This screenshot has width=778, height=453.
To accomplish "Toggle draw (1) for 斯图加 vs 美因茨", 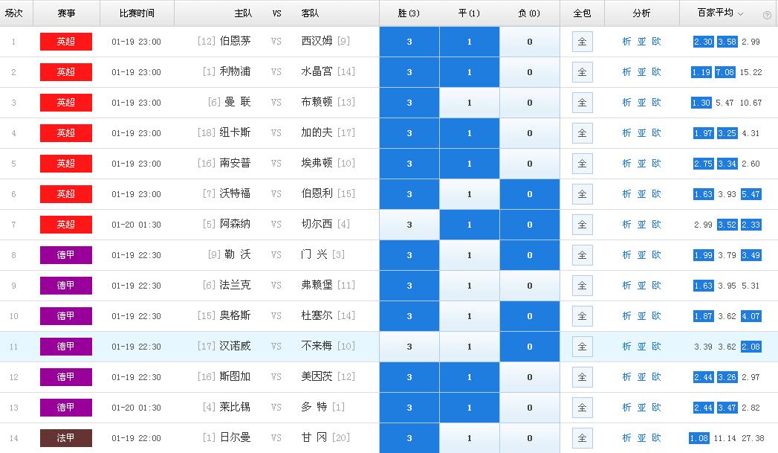I will 470,377.
